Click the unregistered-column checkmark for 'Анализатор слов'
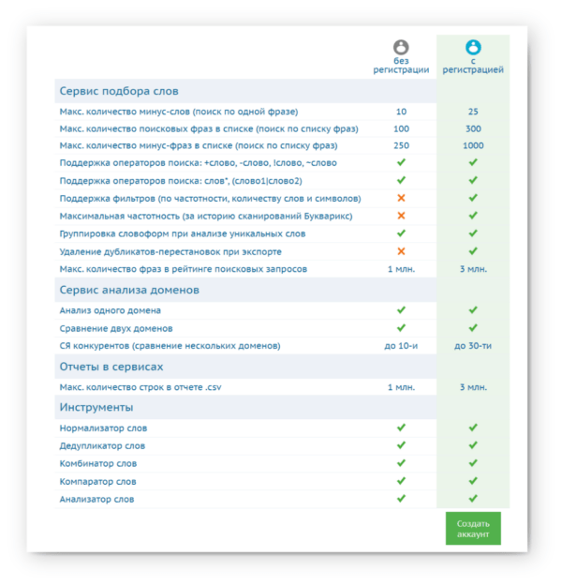Viewport: 562px width, 586px height. 401,499
